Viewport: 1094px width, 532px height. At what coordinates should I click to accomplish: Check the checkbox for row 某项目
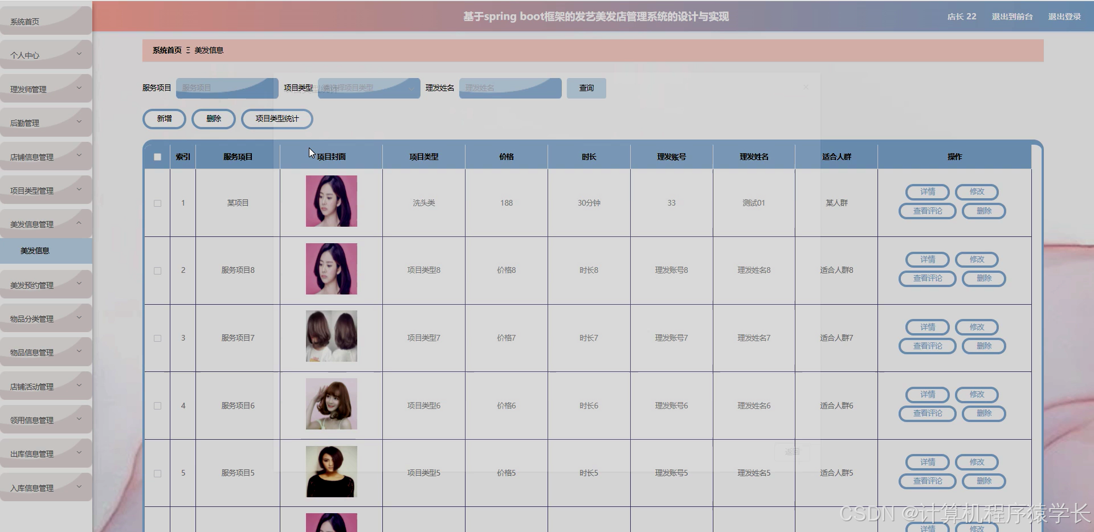point(157,203)
